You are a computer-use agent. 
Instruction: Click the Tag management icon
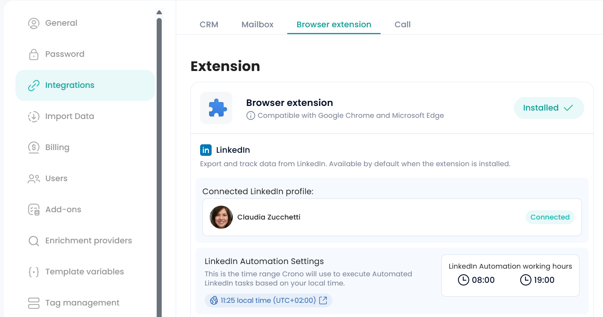(34, 303)
